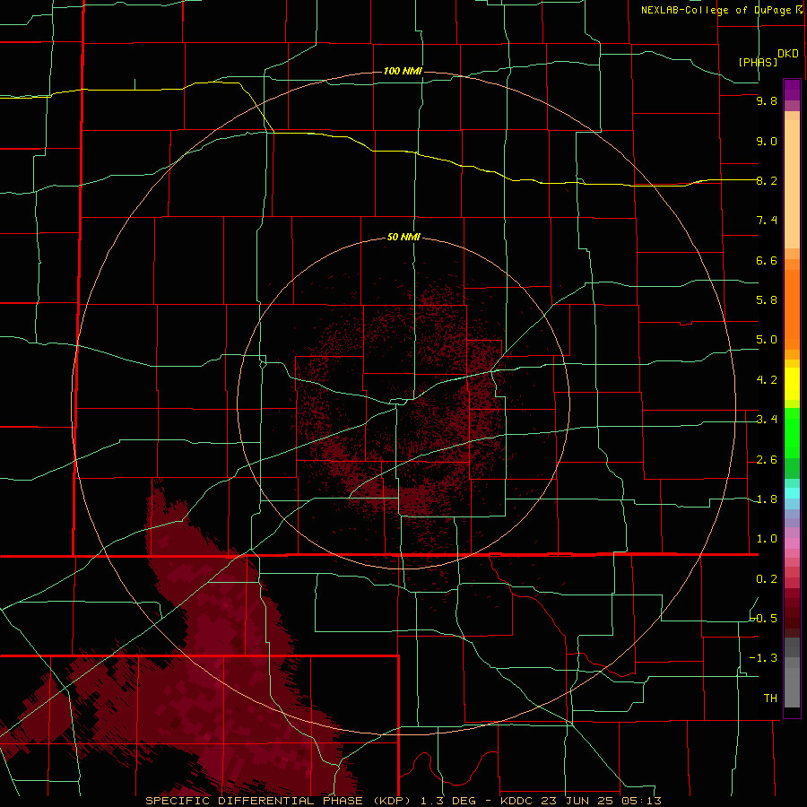Click the 23 JUN 25 date text
The width and height of the screenshot is (807, 807).
tap(578, 801)
